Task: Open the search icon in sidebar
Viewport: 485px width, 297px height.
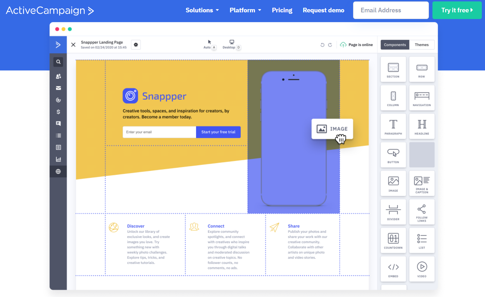Action: click(x=58, y=62)
